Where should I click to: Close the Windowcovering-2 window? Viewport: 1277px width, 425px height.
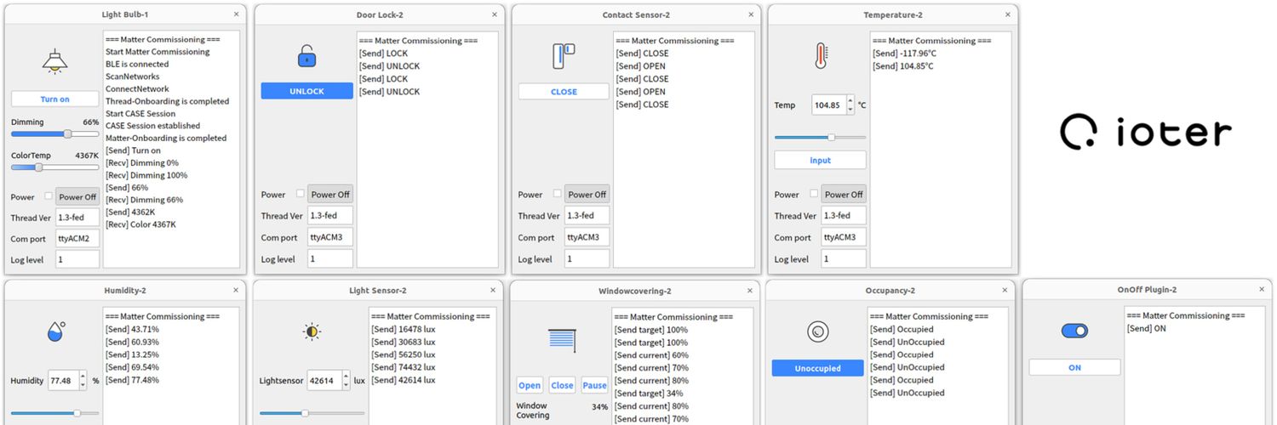tap(749, 291)
